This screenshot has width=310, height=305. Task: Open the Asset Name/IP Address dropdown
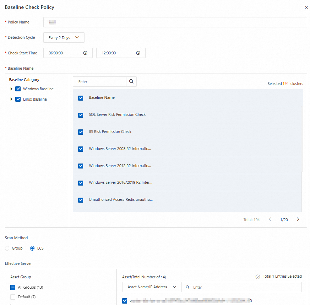152,287
